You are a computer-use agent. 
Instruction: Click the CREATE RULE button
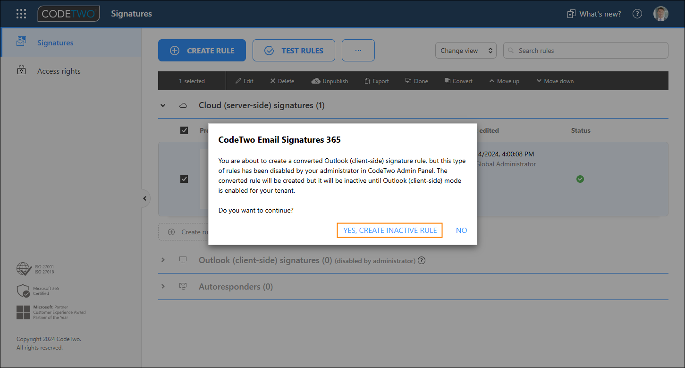point(202,51)
